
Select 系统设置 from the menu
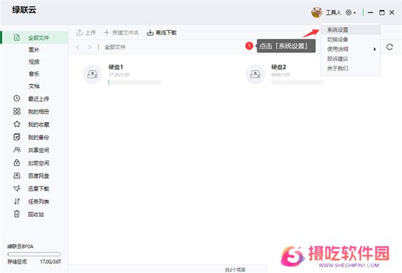coord(350,30)
